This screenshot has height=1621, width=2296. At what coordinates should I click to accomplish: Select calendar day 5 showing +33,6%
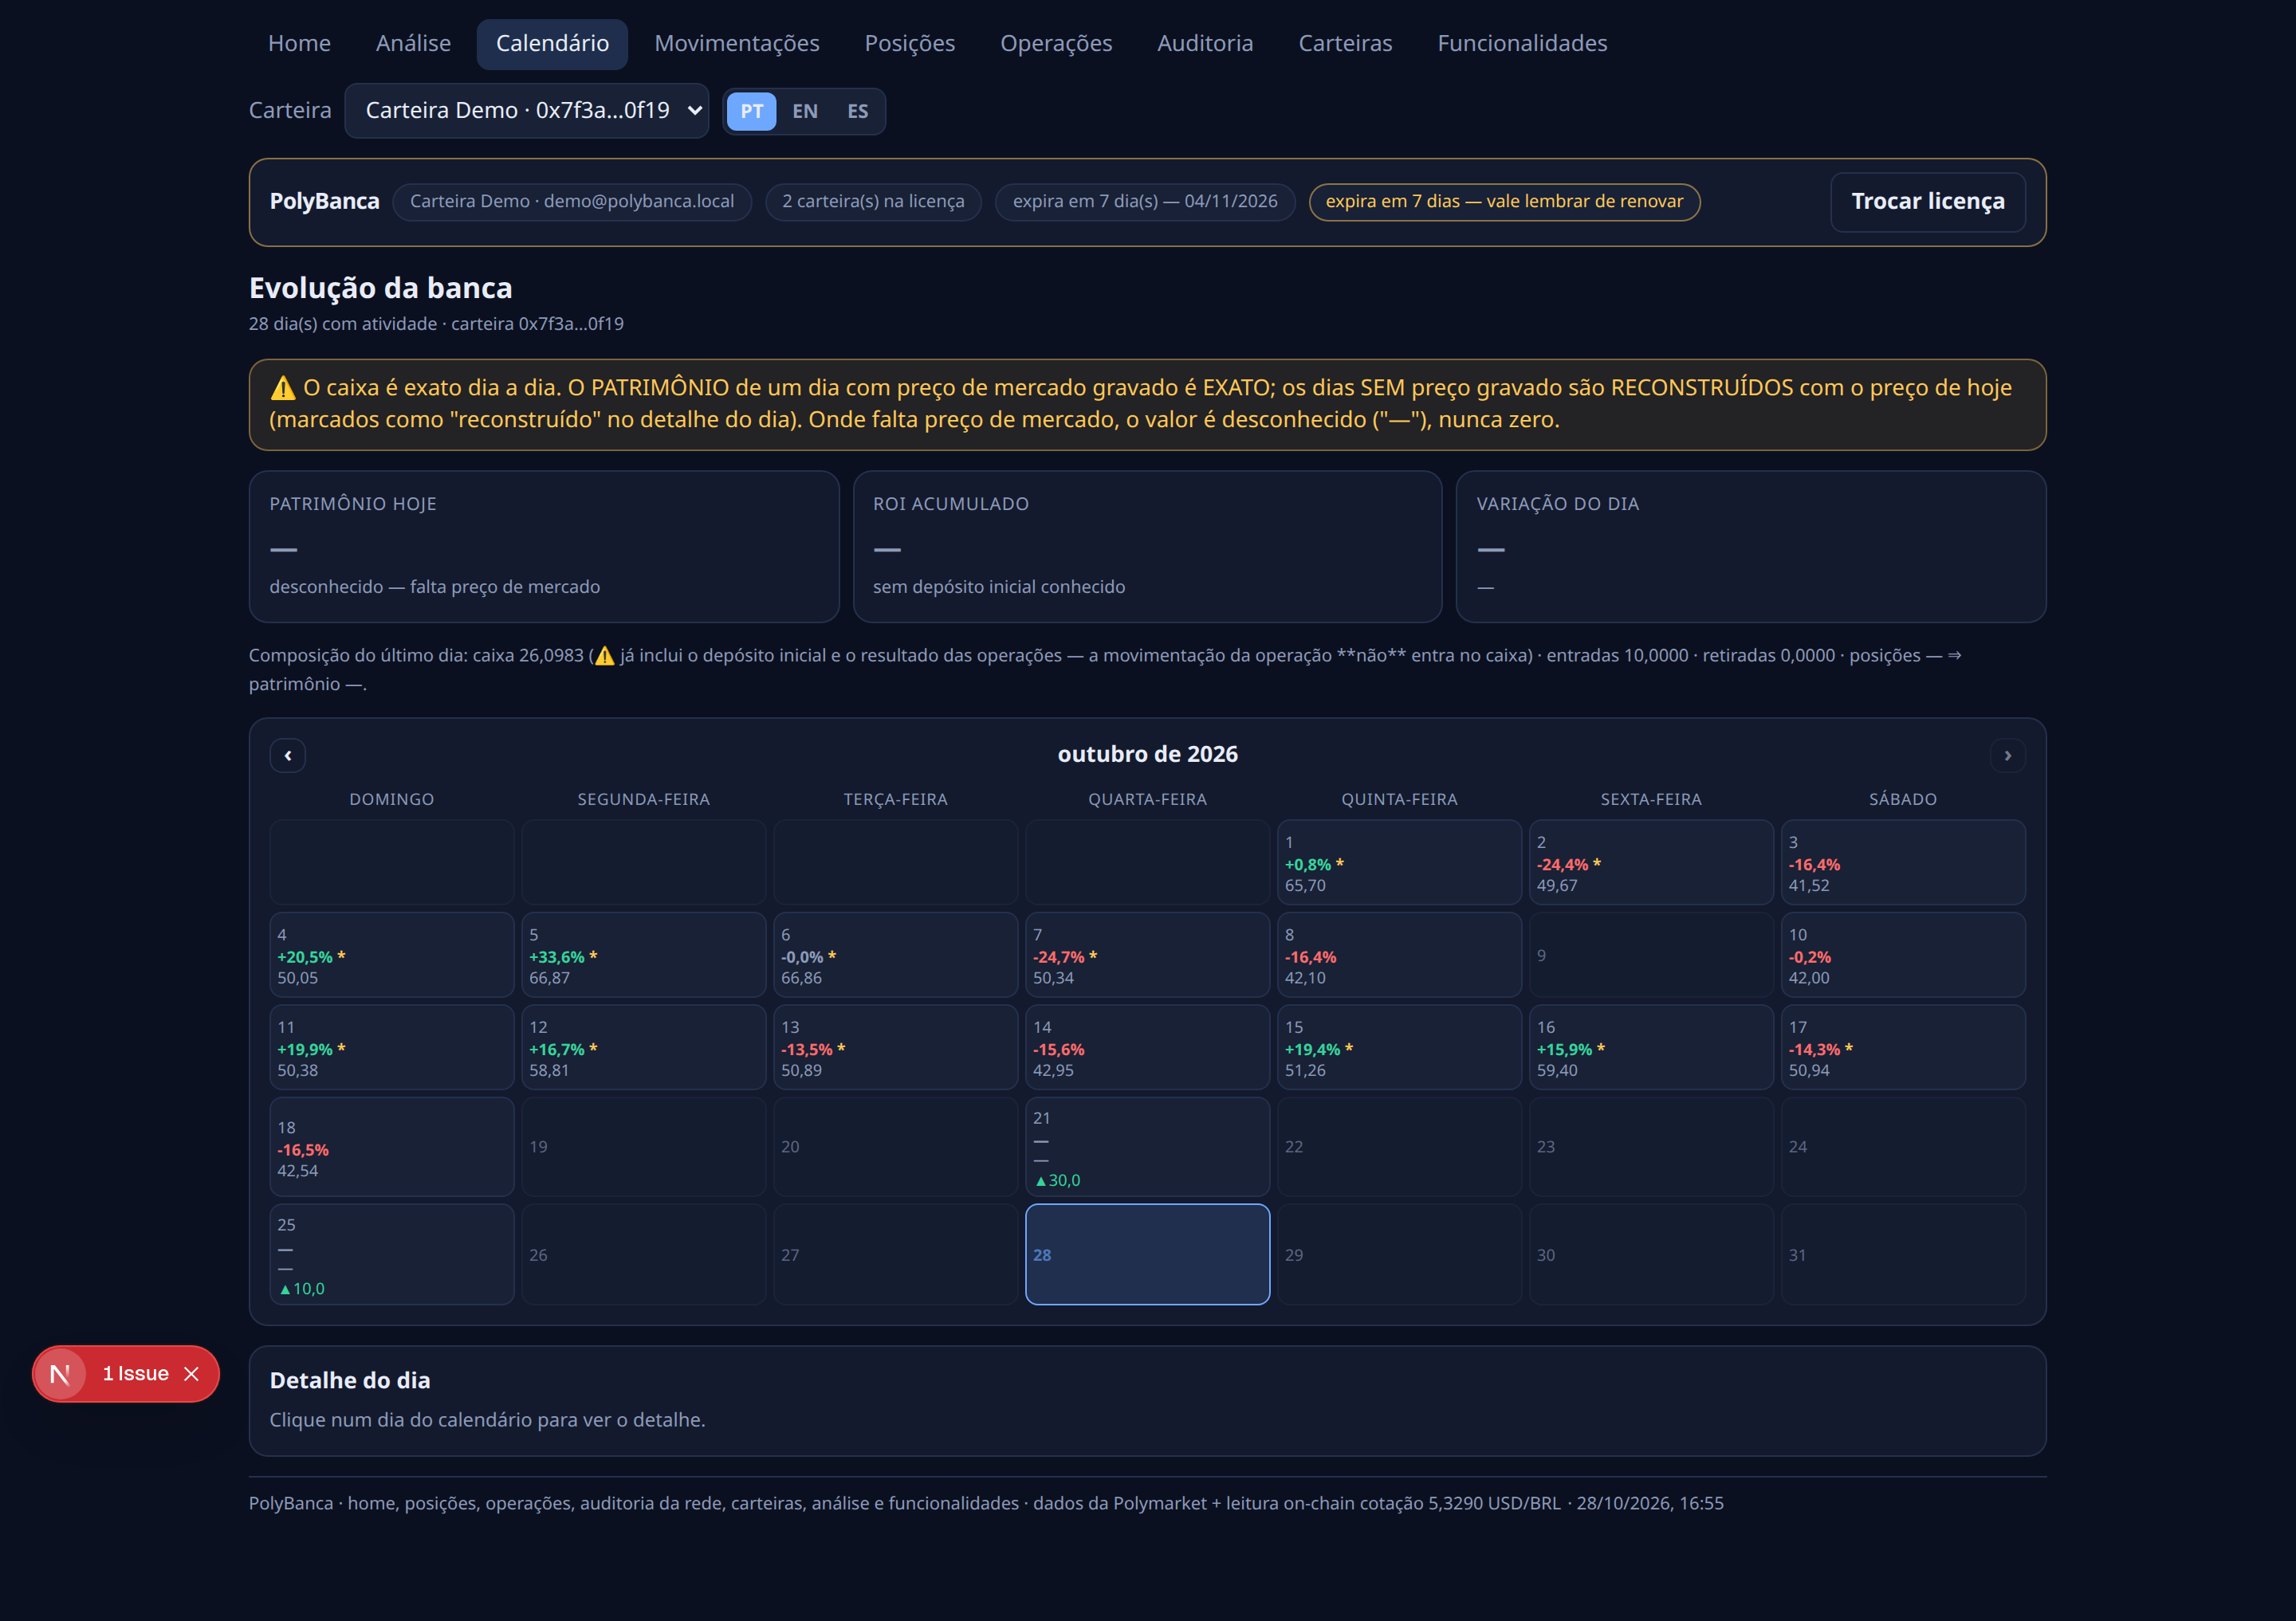644,955
